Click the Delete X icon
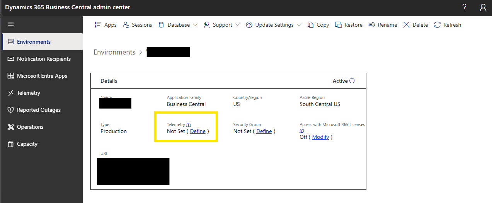The image size is (492, 203). click(406, 25)
